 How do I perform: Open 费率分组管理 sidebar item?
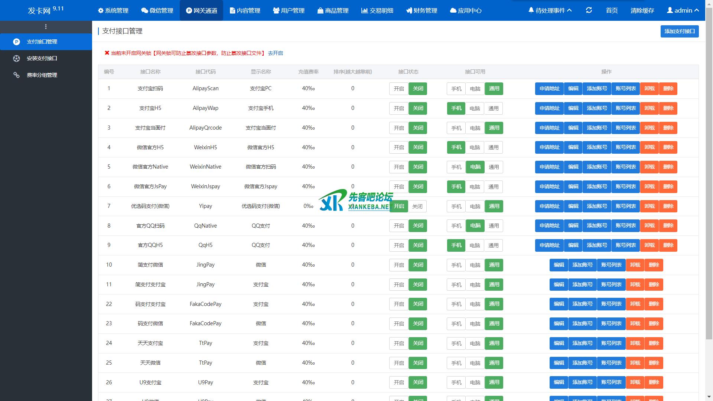tap(42, 75)
